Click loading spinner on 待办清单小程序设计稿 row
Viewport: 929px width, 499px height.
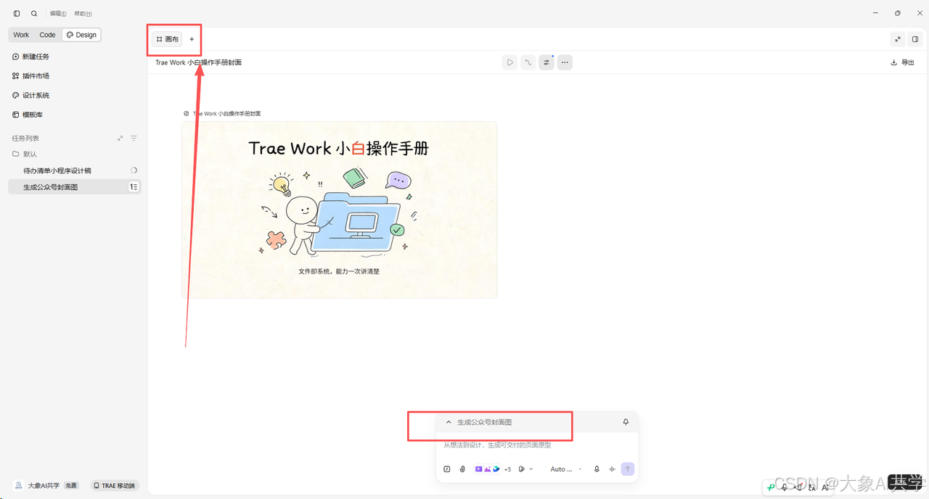[x=134, y=170]
